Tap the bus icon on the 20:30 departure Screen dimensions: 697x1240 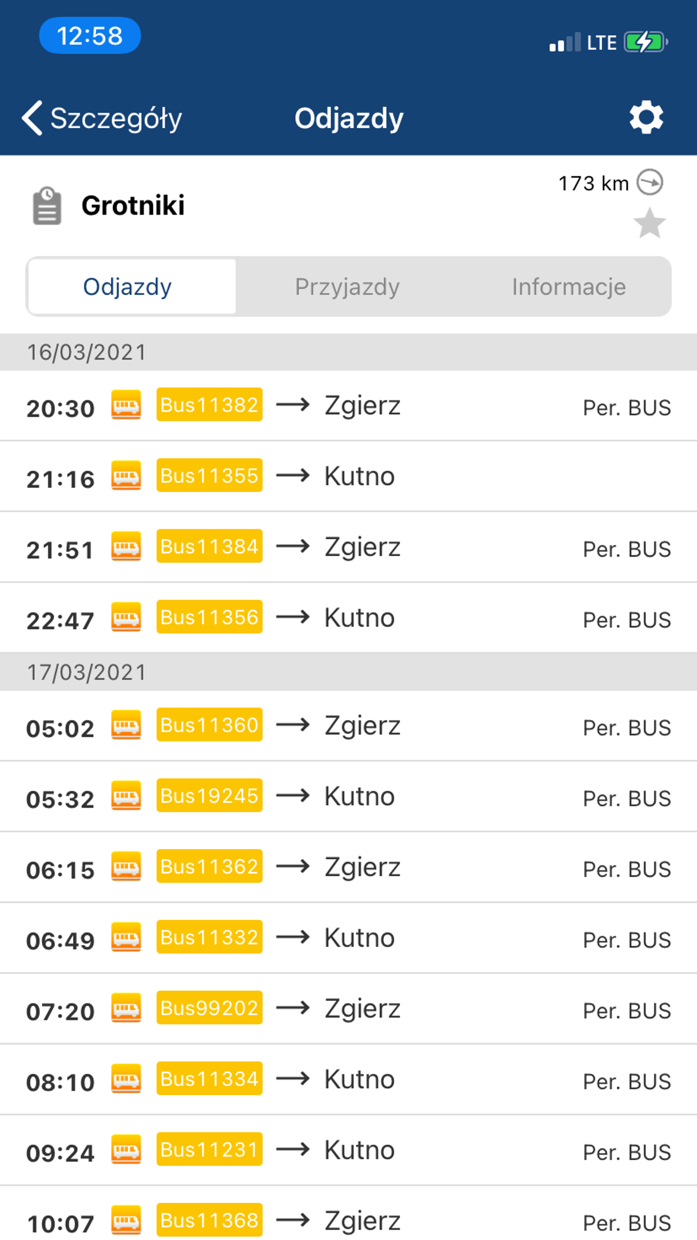pyautogui.click(x=126, y=405)
